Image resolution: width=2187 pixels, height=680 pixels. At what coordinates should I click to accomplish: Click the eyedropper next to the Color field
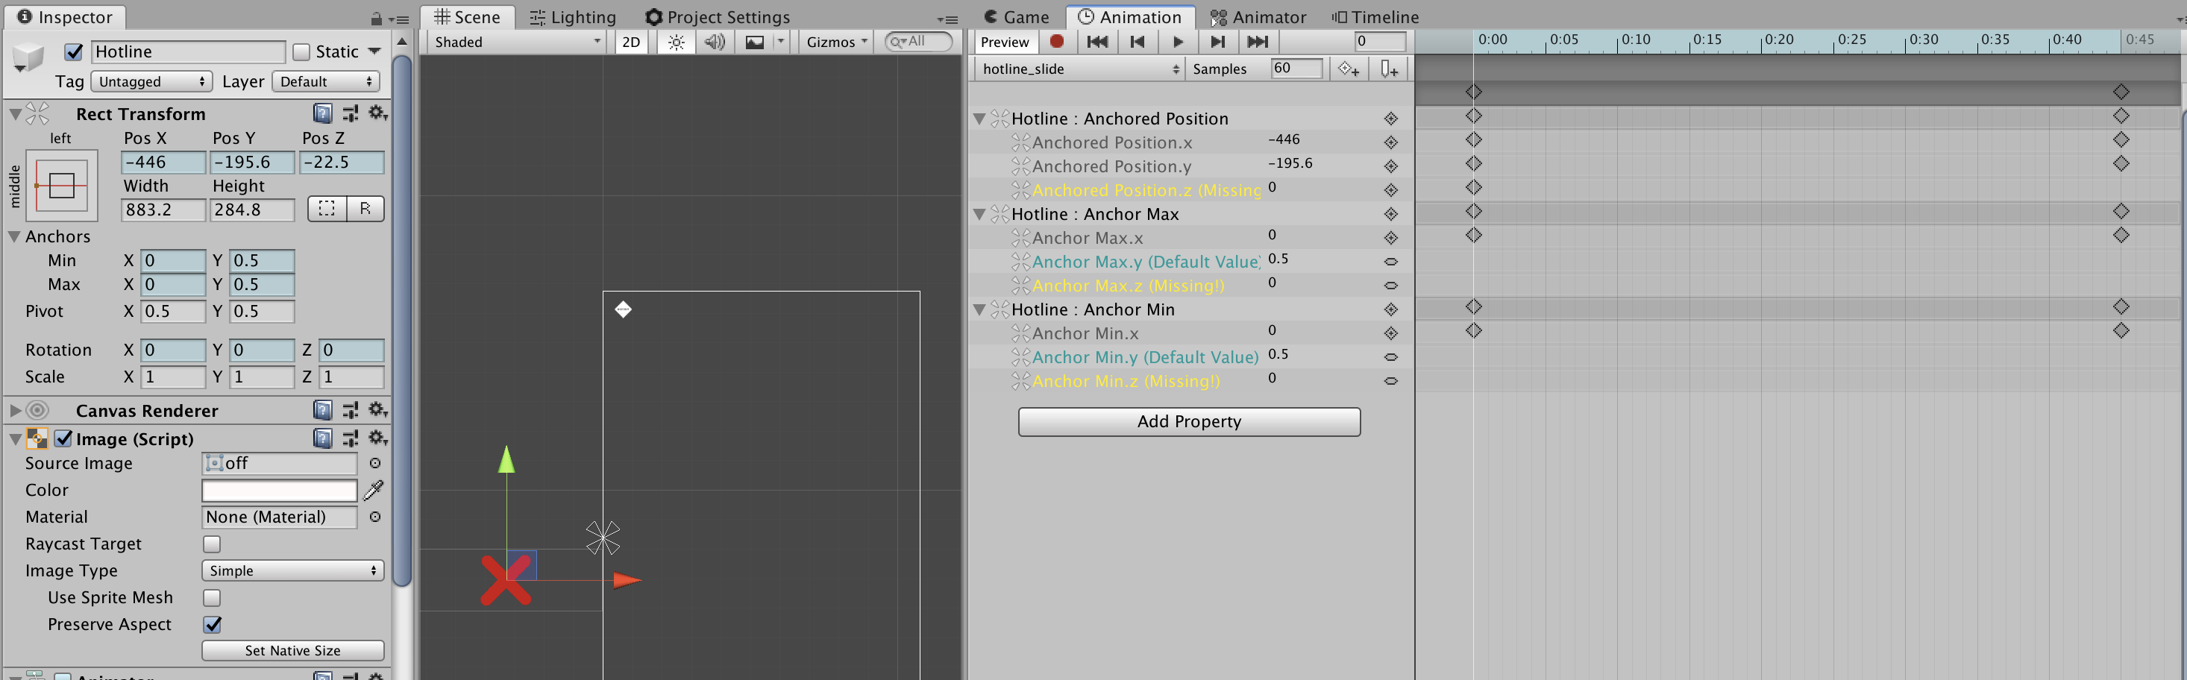coord(374,490)
